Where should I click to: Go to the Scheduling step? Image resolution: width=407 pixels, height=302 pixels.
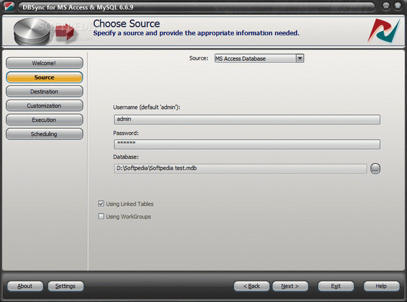pos(44,134)
